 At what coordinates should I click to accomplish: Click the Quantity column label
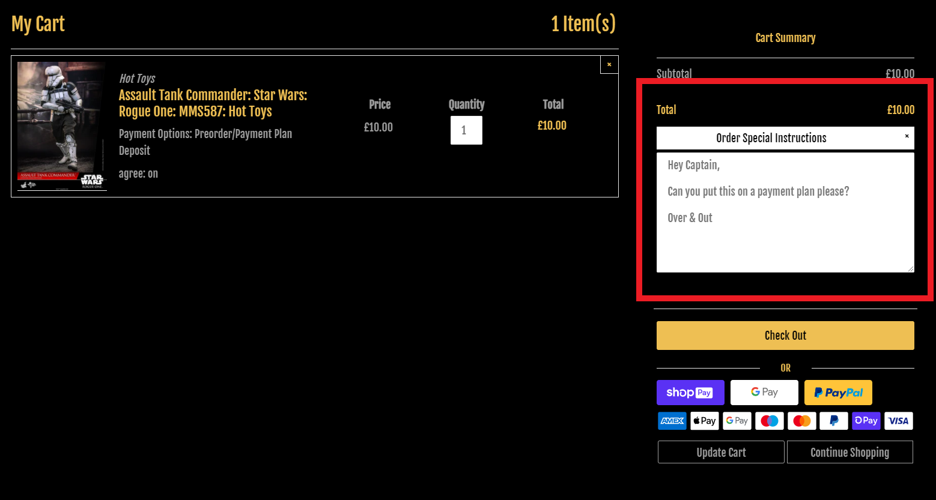click(x=466, y=104)
